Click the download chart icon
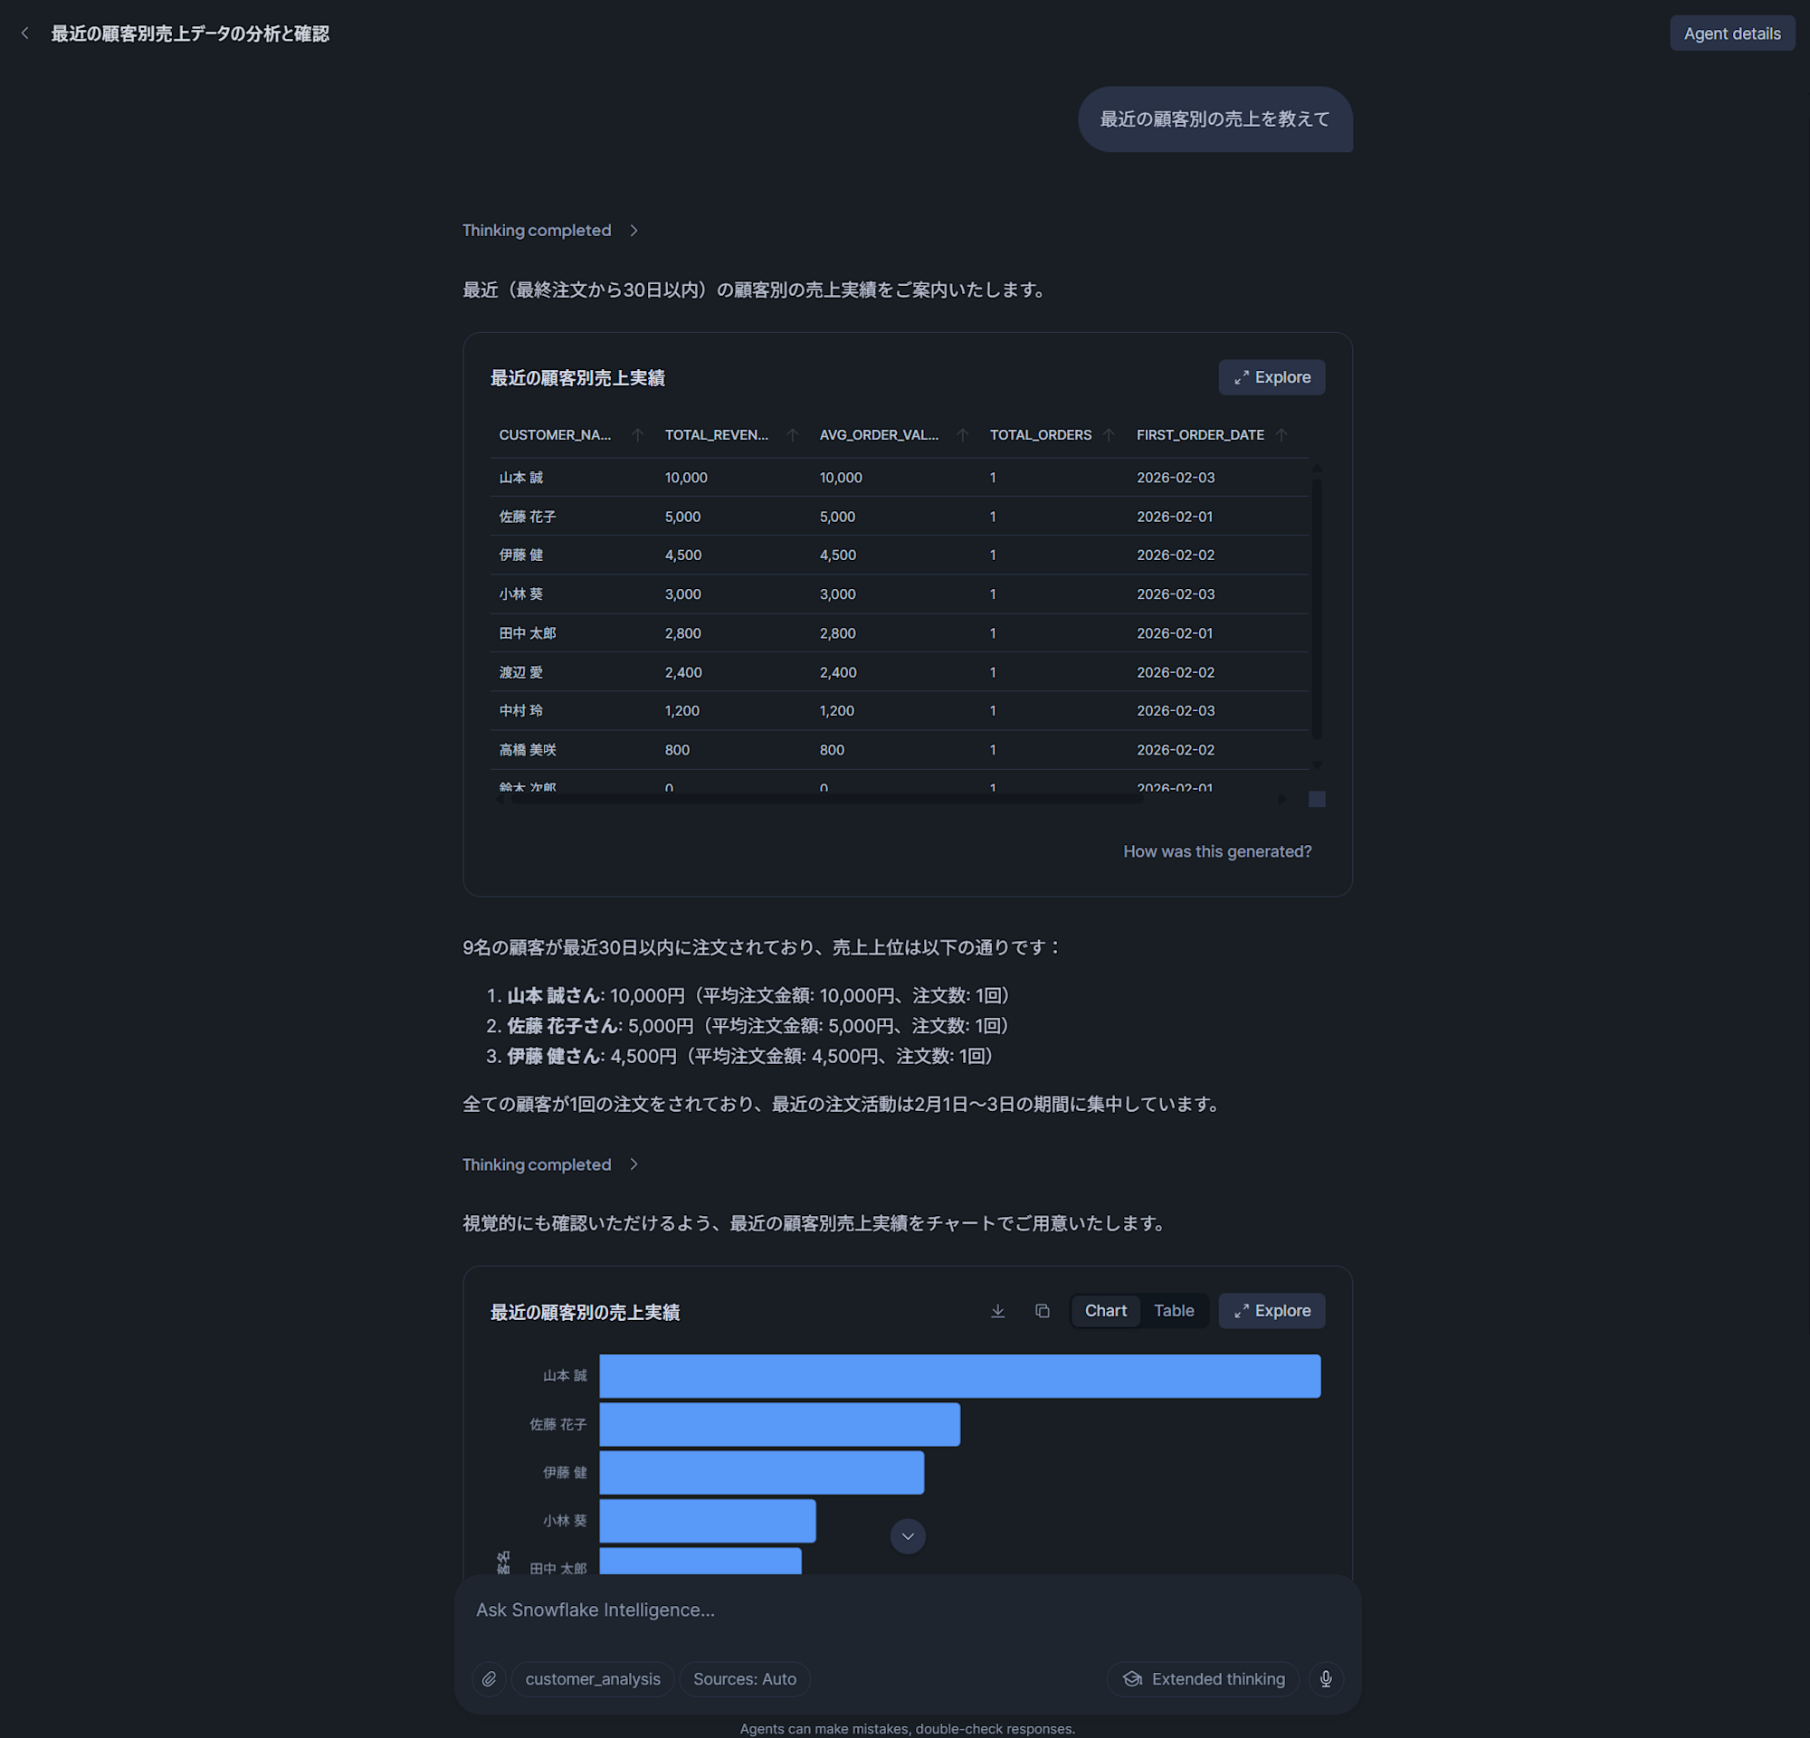The width and height of the screenshot is (1810, 1738). tap(997, 1311)
